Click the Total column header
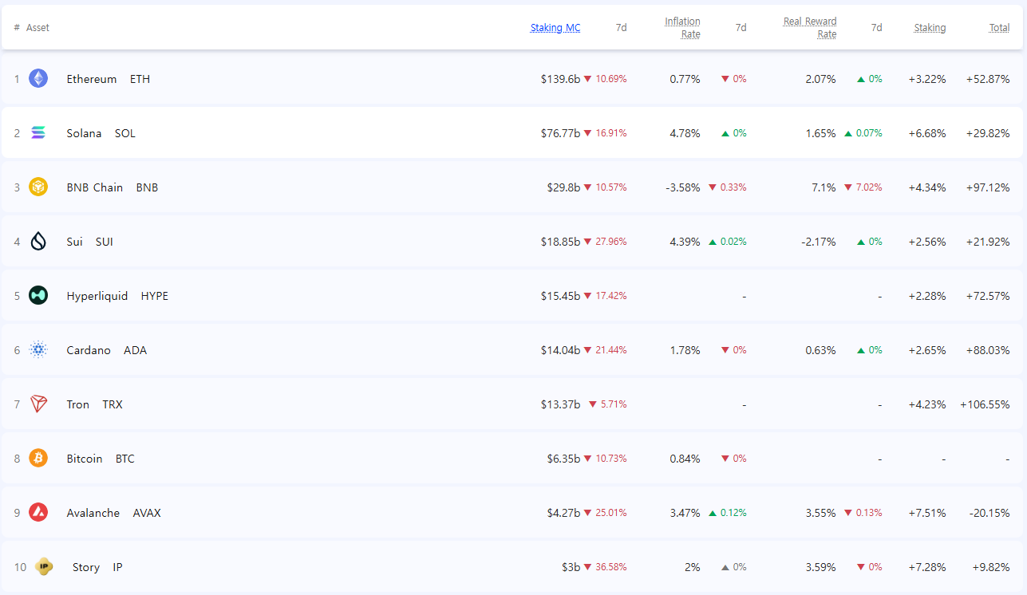 tap(999, 28)
